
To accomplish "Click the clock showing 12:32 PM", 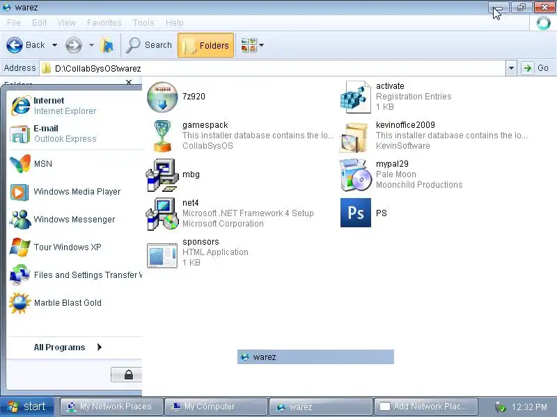I will [529, 407].
